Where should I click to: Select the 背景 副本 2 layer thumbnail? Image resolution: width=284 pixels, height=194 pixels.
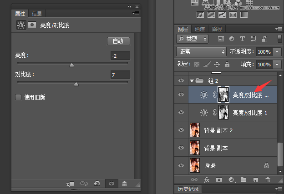point(195,130)
